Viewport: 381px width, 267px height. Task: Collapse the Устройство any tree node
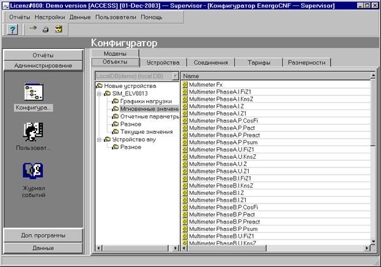[x=99, y=140]
